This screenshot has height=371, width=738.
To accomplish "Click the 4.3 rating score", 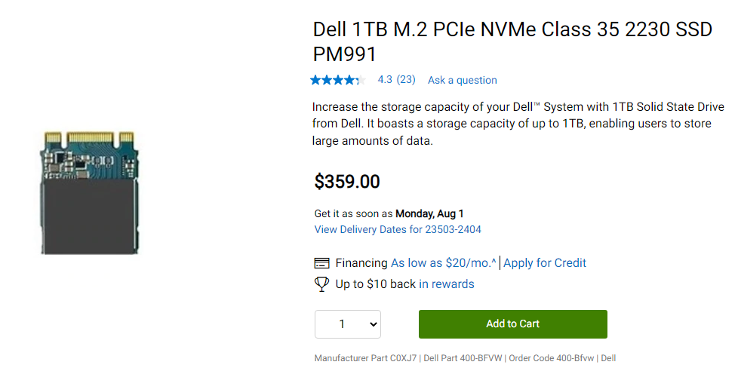I will [385, 80].
